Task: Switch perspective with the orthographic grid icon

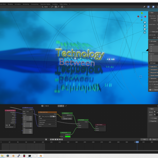Action: pyautogui.click(x=145, y=32)
